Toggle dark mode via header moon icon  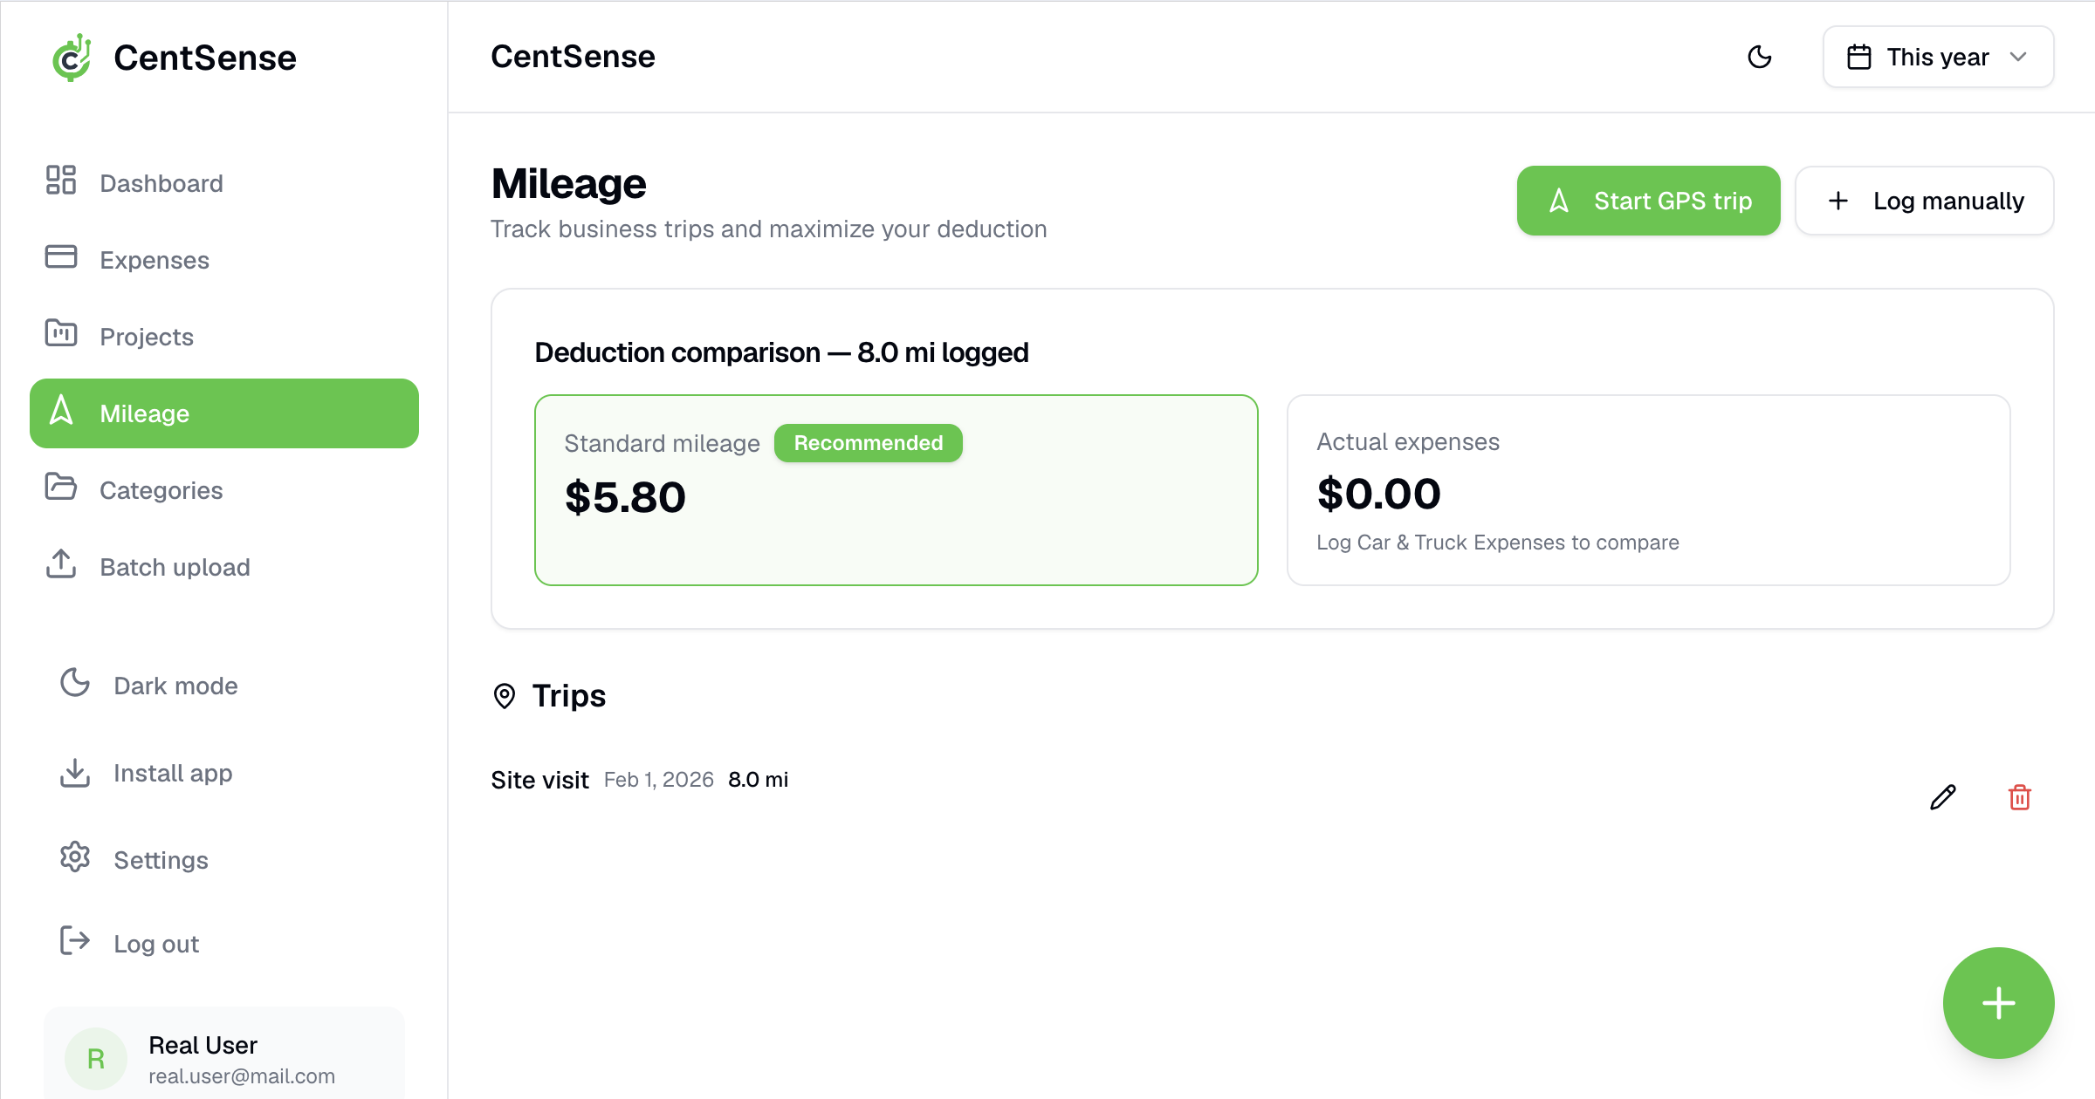(x=1760, y=58)
